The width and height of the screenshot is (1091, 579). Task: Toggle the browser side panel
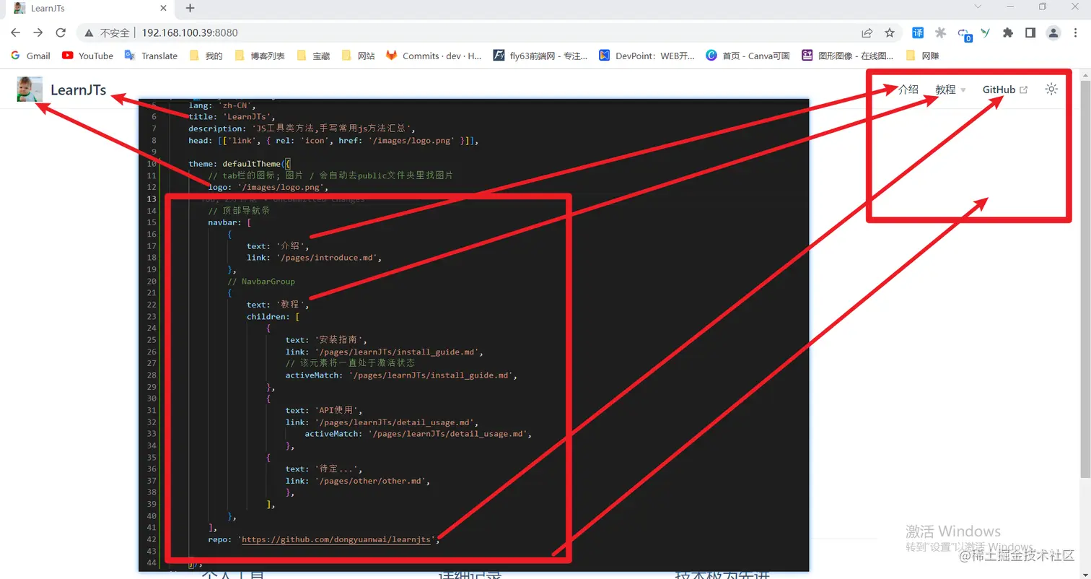click(1030, 32)
